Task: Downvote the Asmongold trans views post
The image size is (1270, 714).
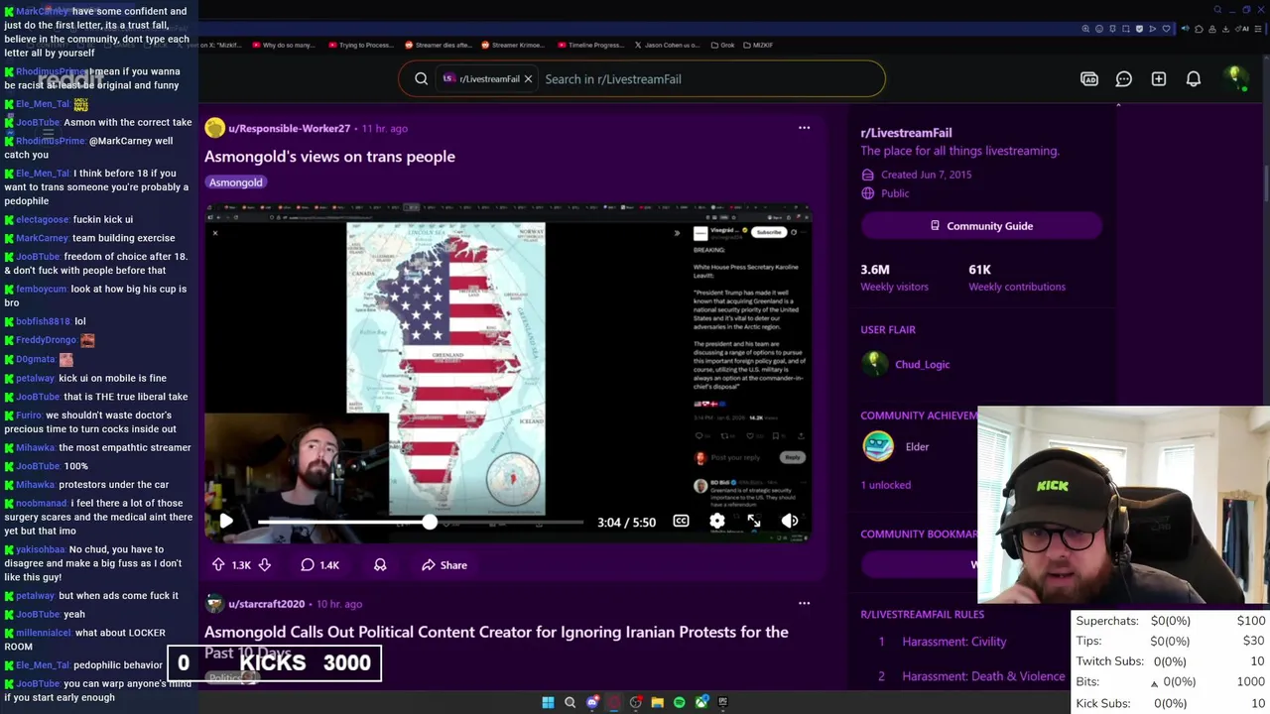Action: click(x=265, y=565)
